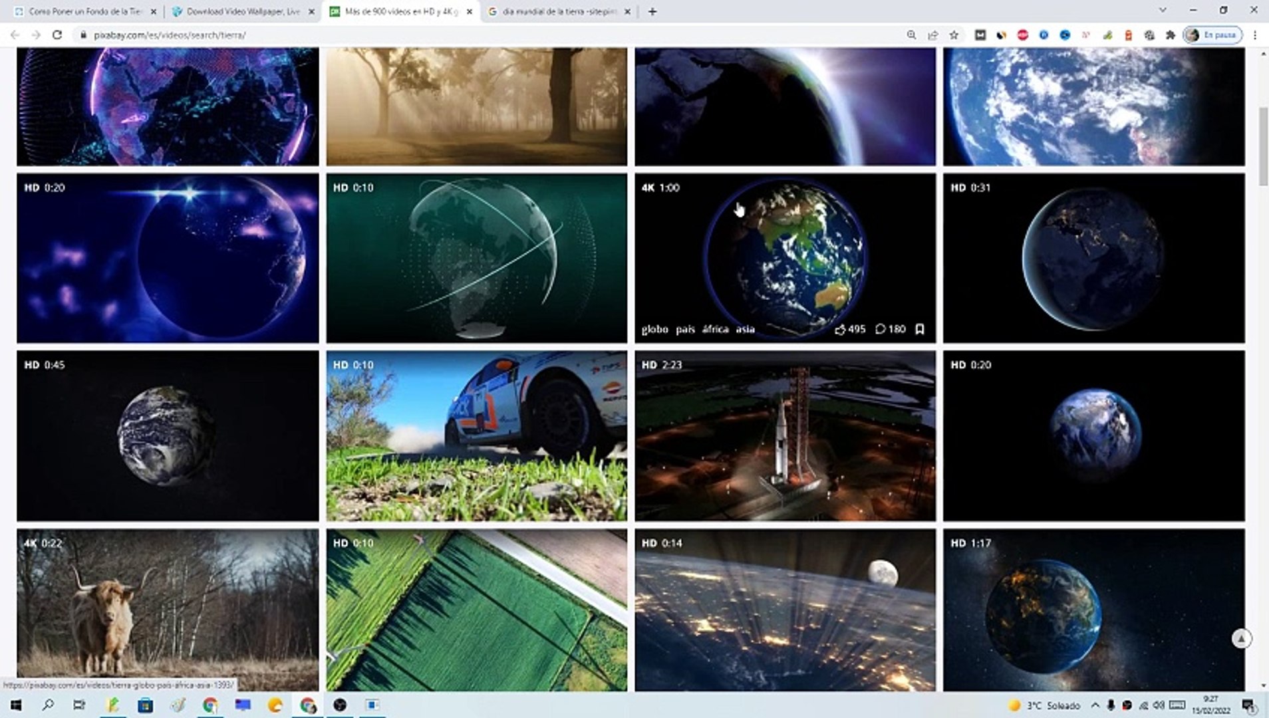Open Task View on the taskbar
The width and height of the screenshot is (1269, 718).
[x=79, y=705]
